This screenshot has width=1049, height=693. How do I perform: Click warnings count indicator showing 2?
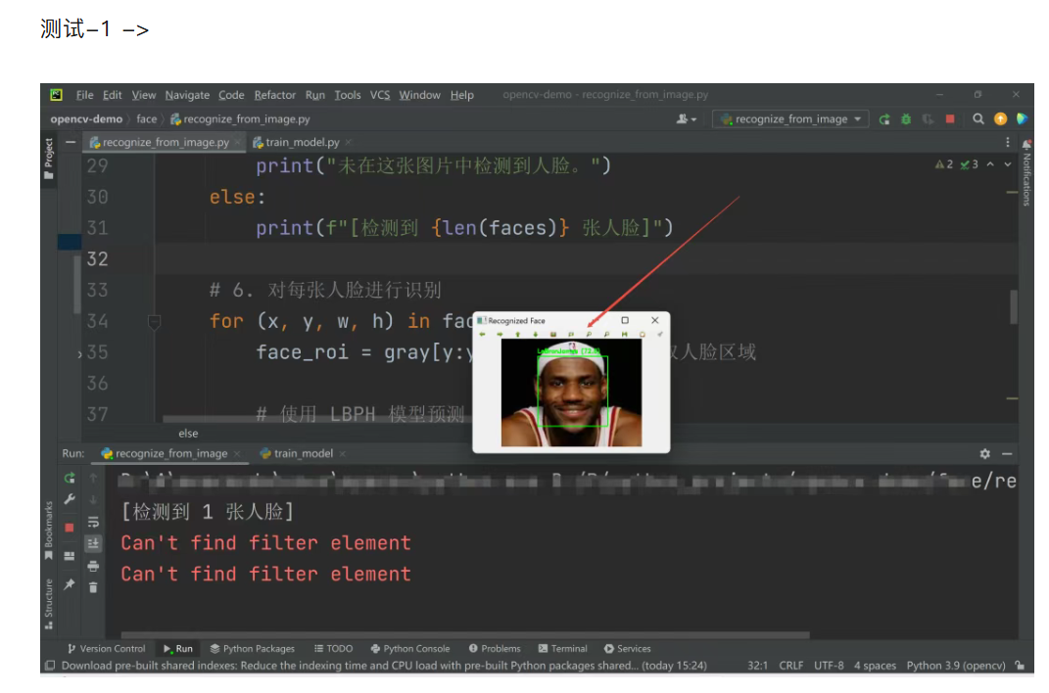[944, 164]
